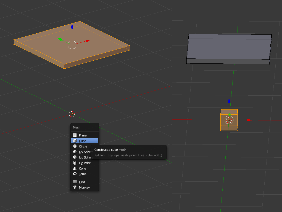Click the 3D cursor above the Mesh menu

tap(72, 114)
